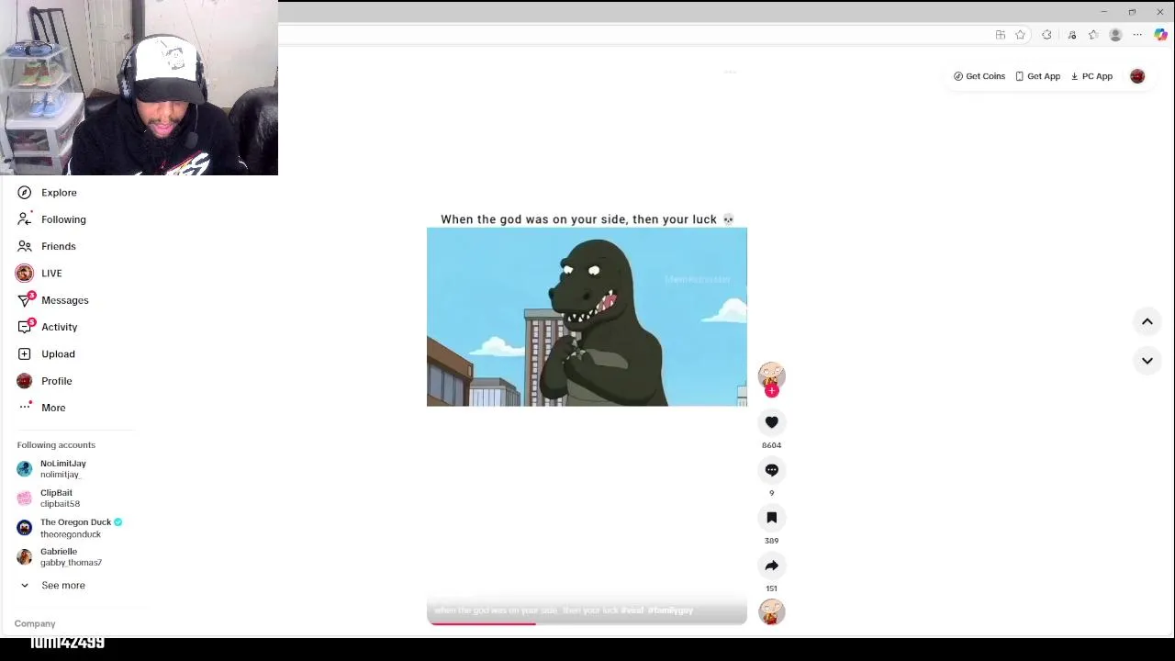The width and height of the screenshot is (1175, 661).
Task: Open the browser favorites list icon
Action: pyautogui.click(x=1093, y=35)
